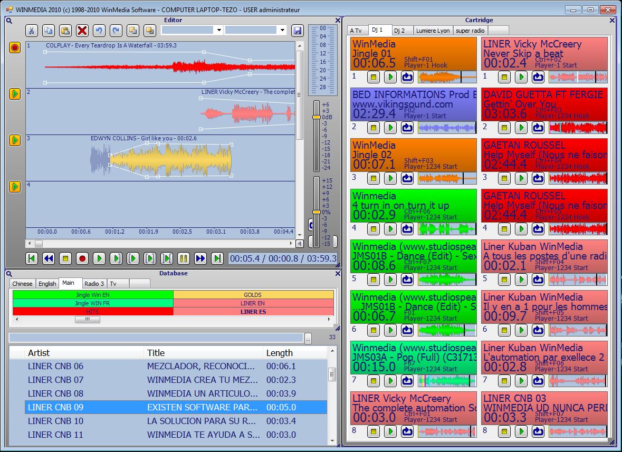Click the Save floppy disk icon in Editor
The height and width of the screenshot is (452, 622).
(297, 31)
